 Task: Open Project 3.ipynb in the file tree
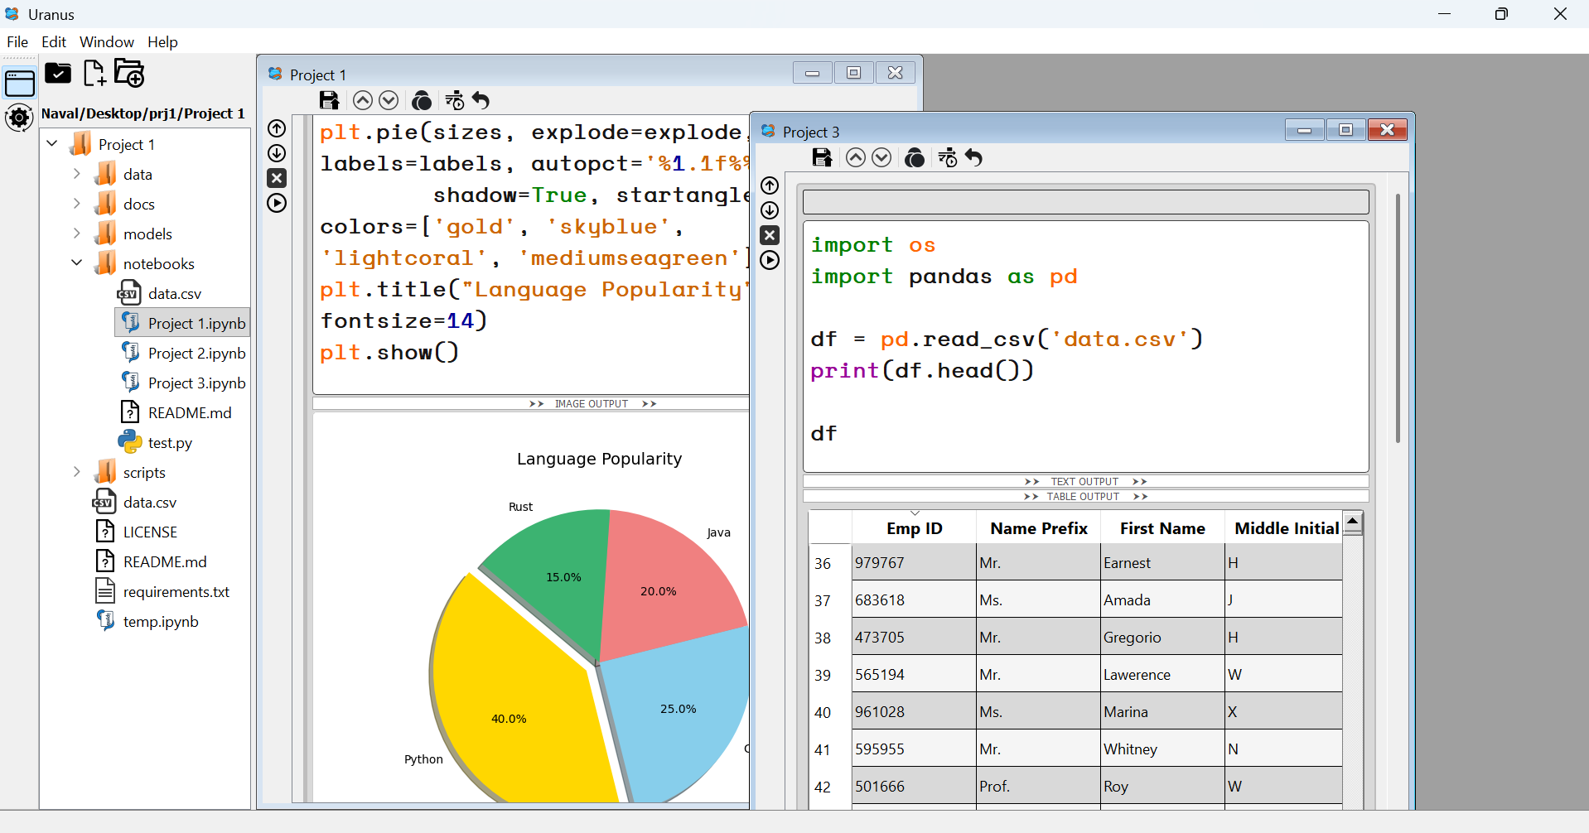(x=196, y=383)
